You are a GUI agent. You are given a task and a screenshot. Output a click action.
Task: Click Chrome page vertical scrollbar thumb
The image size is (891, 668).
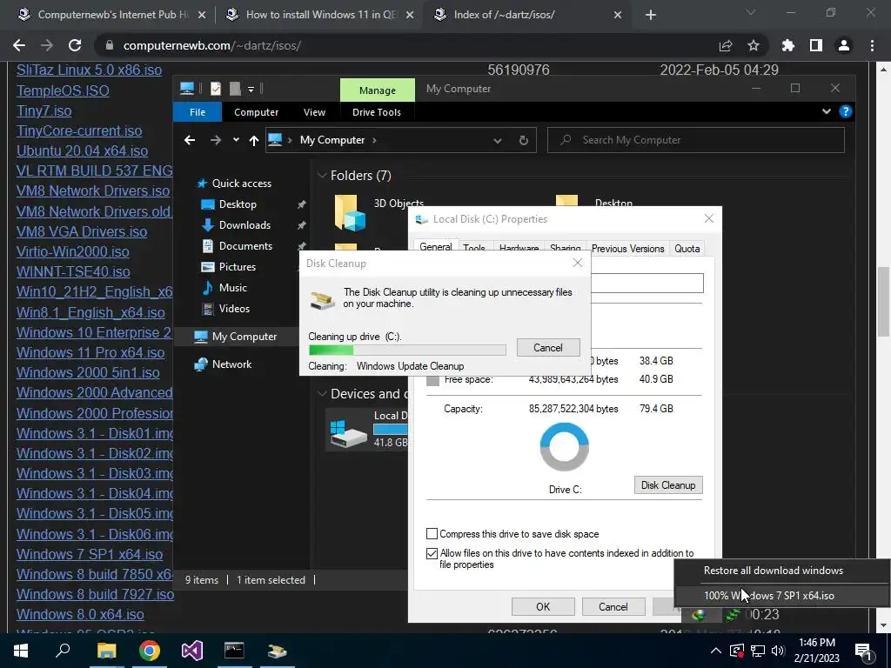(883, 301)
